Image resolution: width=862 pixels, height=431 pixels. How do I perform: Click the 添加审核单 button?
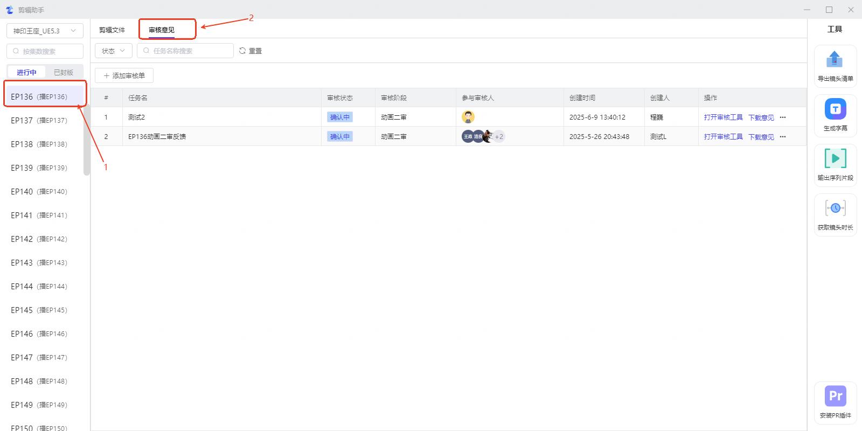click(124, 76)
